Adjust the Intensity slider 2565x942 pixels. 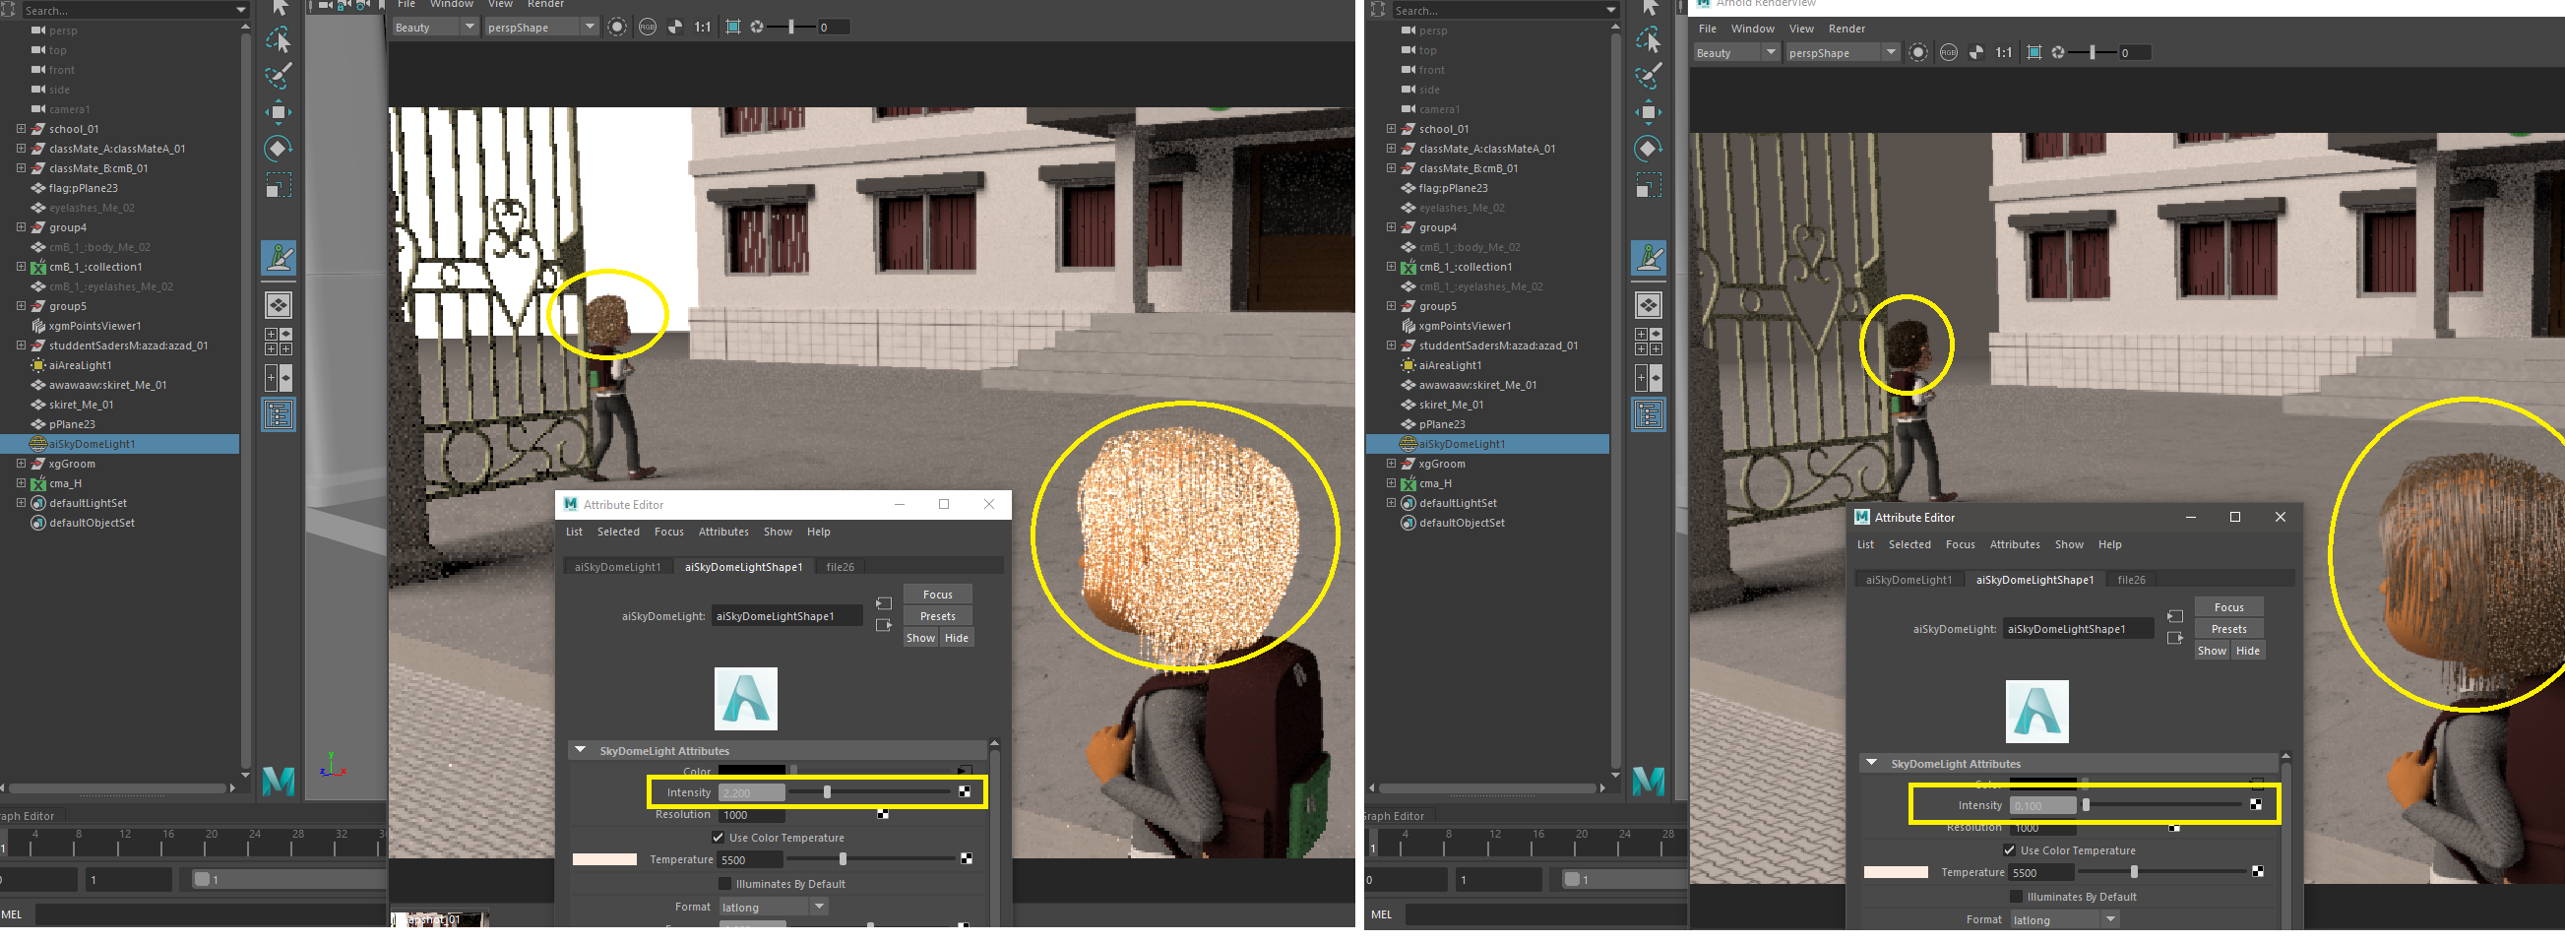click(827, 791)
